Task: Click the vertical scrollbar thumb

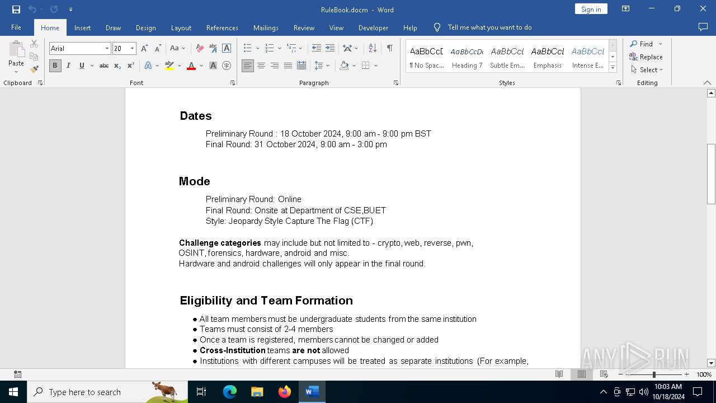Action: 711,174
